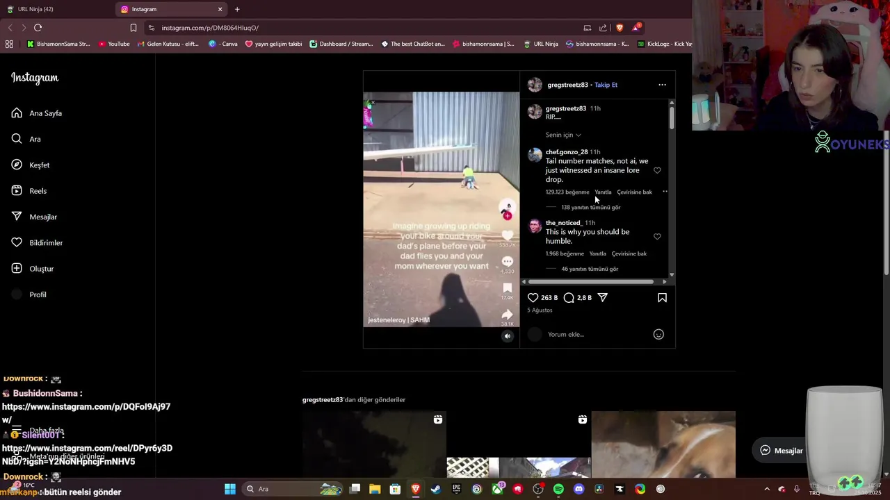
Task: Open the Ara search in Instagram sidebar
Action: tap(26, 139)
